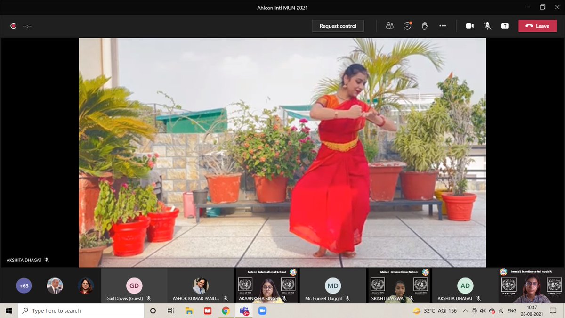Switch to Microsoft Teams taskbar icon
The width and height of the screenshot is (565, 318).
pos(244,310)
